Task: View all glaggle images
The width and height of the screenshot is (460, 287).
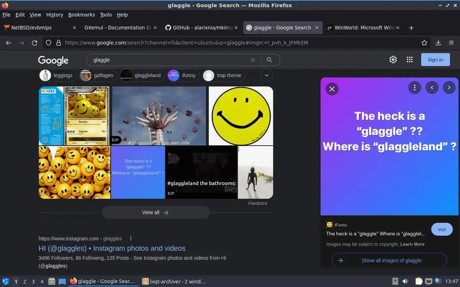Action: pos(156,212)
